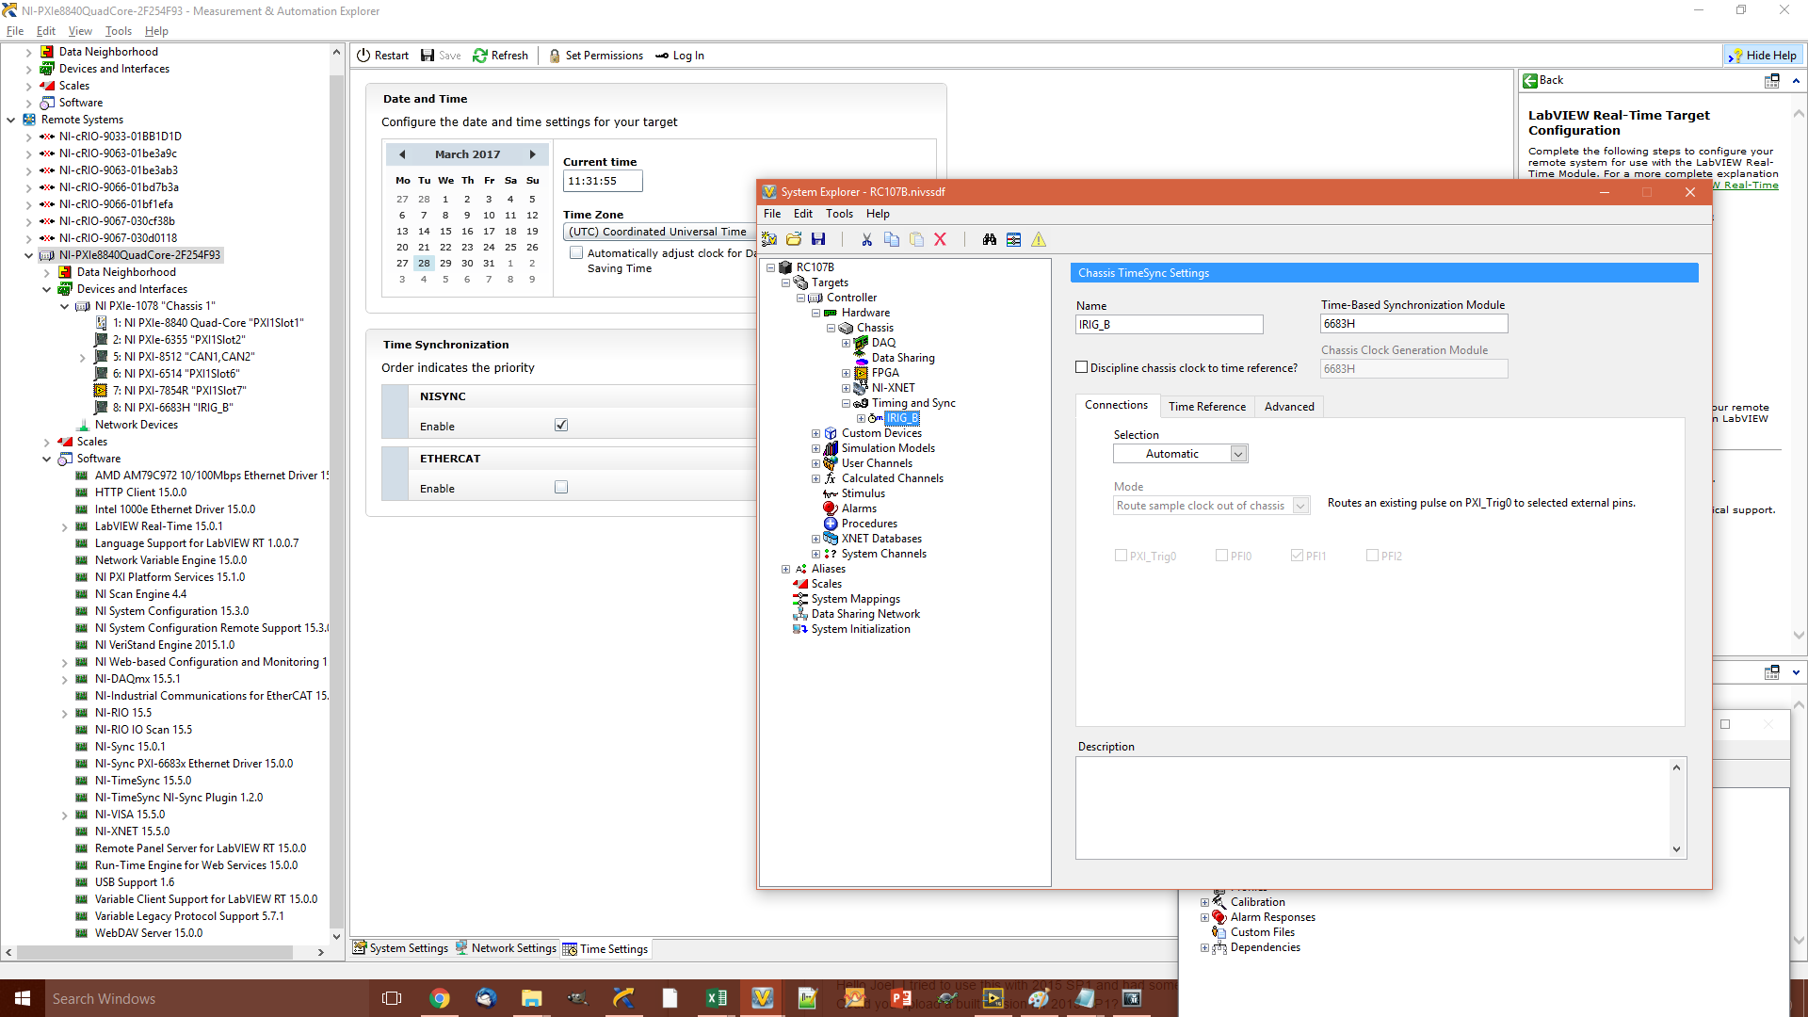Open Chrome from the taskbar

pos(439,998)
